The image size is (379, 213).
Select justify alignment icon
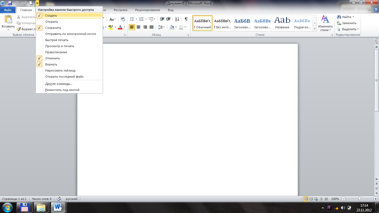pos(151,27)
